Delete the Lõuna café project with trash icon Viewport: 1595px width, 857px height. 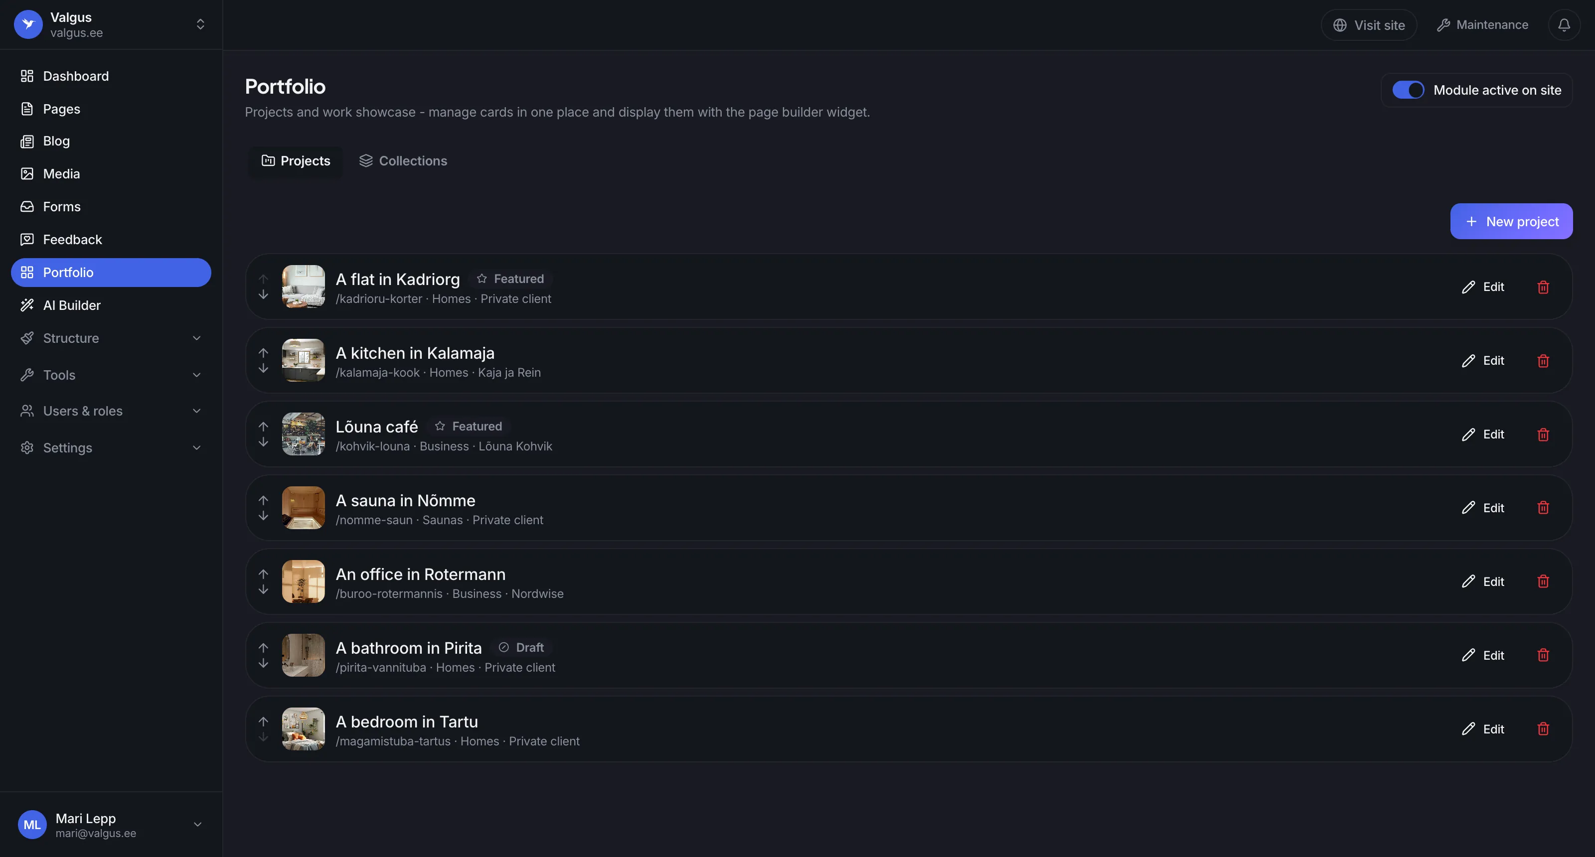click(x=1543, y=434)
